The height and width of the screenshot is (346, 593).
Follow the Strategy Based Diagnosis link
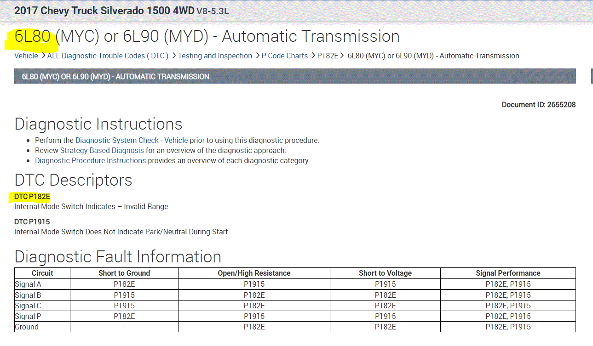tap(102, 150)
